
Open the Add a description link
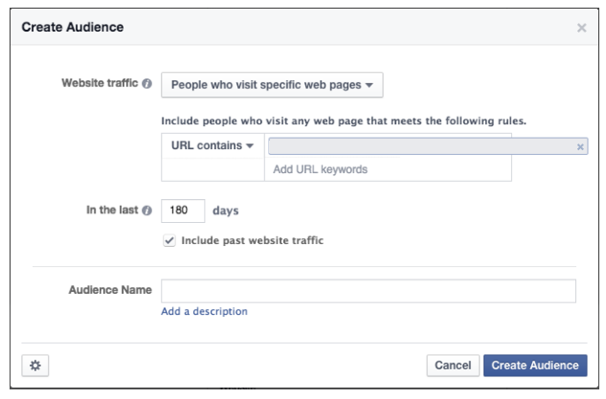tap(204, 311)
